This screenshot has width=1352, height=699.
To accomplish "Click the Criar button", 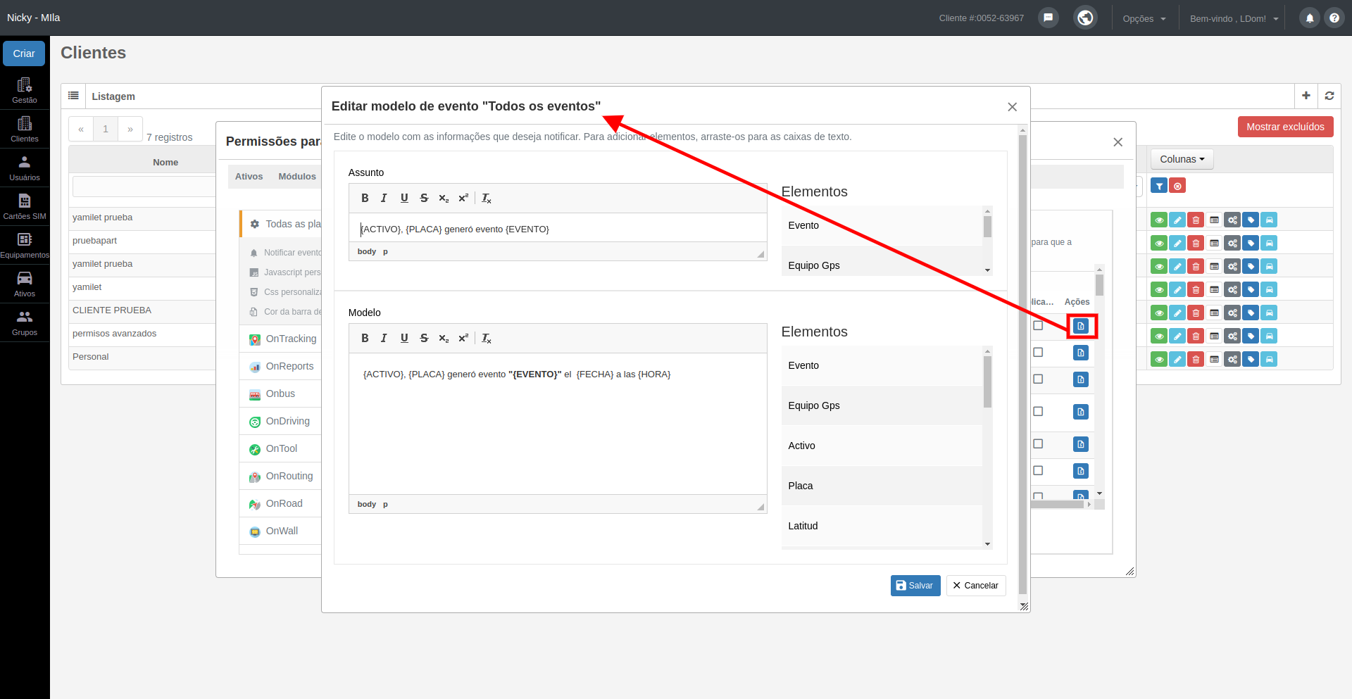I will pyautogui.click(x=24, y=53).
